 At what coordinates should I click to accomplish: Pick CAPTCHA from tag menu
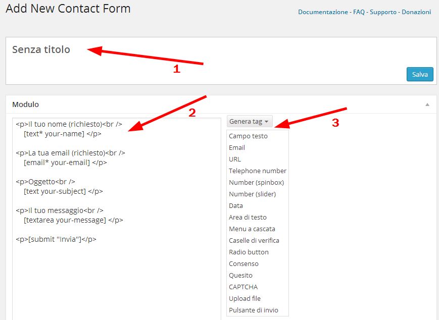point(243,287)
